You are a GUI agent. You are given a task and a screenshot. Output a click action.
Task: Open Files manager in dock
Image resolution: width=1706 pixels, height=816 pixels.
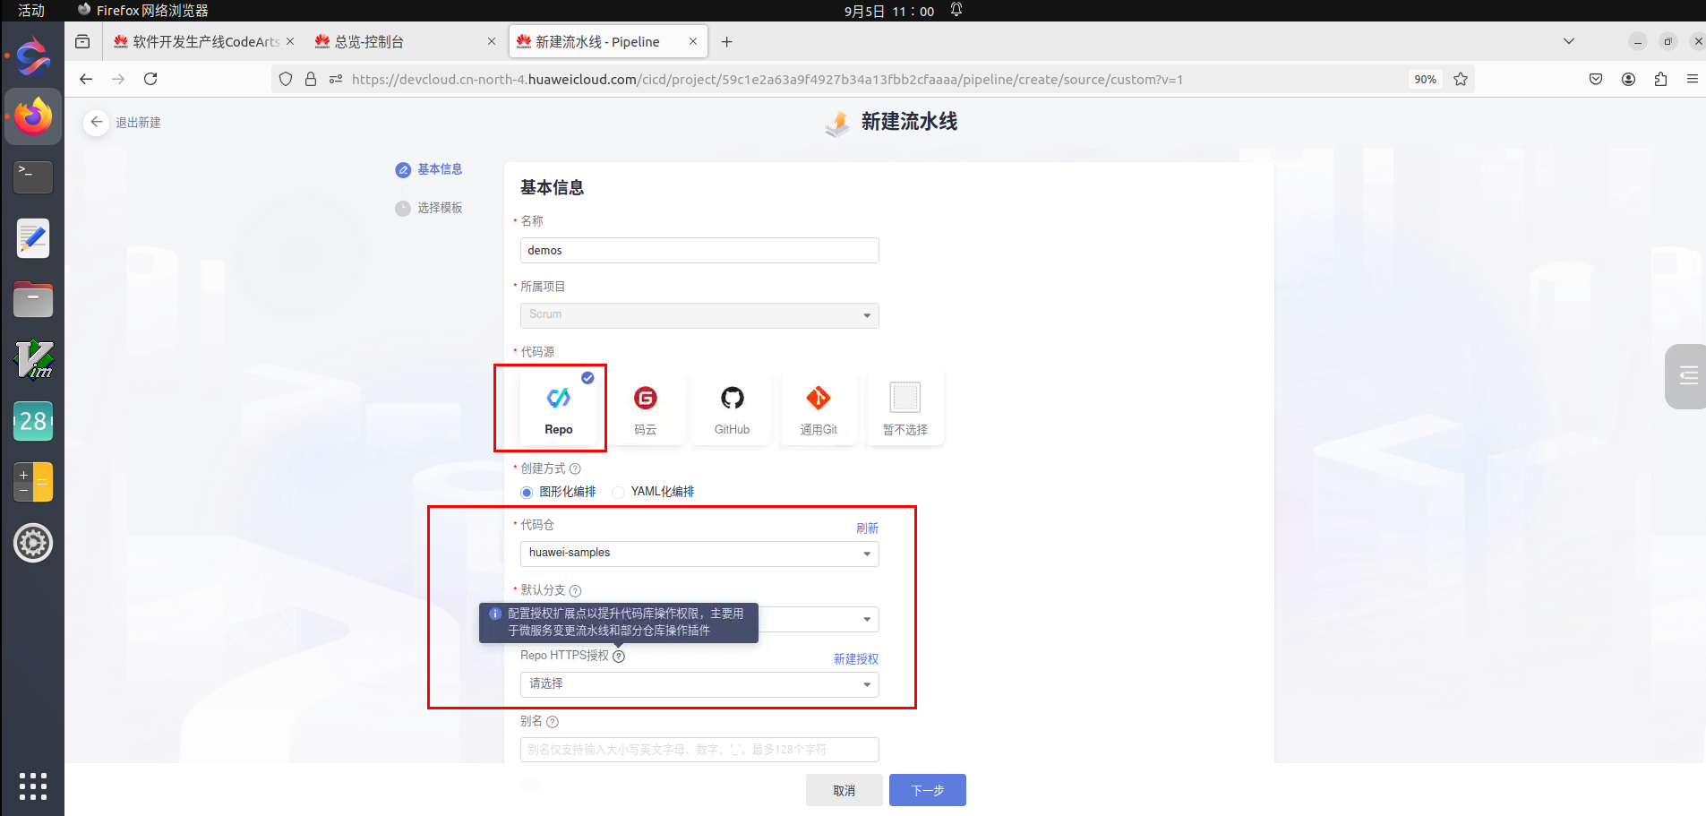pyautogui.click(x=33, y=299)
